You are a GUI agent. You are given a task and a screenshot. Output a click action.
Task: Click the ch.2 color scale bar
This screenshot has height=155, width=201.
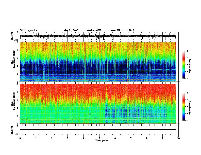(x=183, y=107)
